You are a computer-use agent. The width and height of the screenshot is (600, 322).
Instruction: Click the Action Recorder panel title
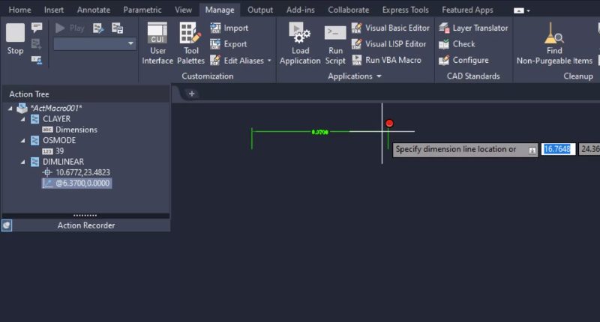pos(86,225)
